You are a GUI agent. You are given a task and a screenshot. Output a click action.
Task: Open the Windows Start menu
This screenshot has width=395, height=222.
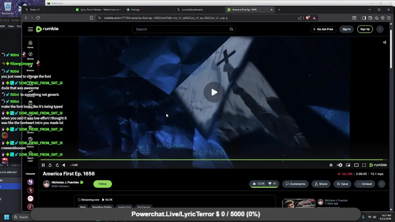(6, 217)
